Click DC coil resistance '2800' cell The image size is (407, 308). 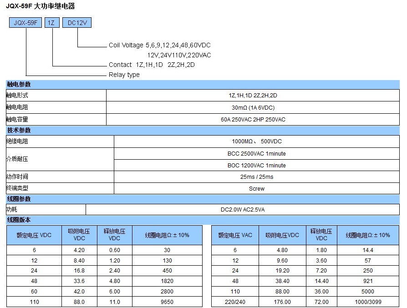pos(167,291)
